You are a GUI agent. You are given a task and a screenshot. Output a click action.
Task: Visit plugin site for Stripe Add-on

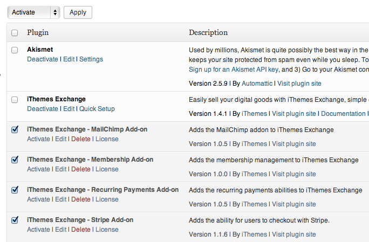click(x=294, y=234)
